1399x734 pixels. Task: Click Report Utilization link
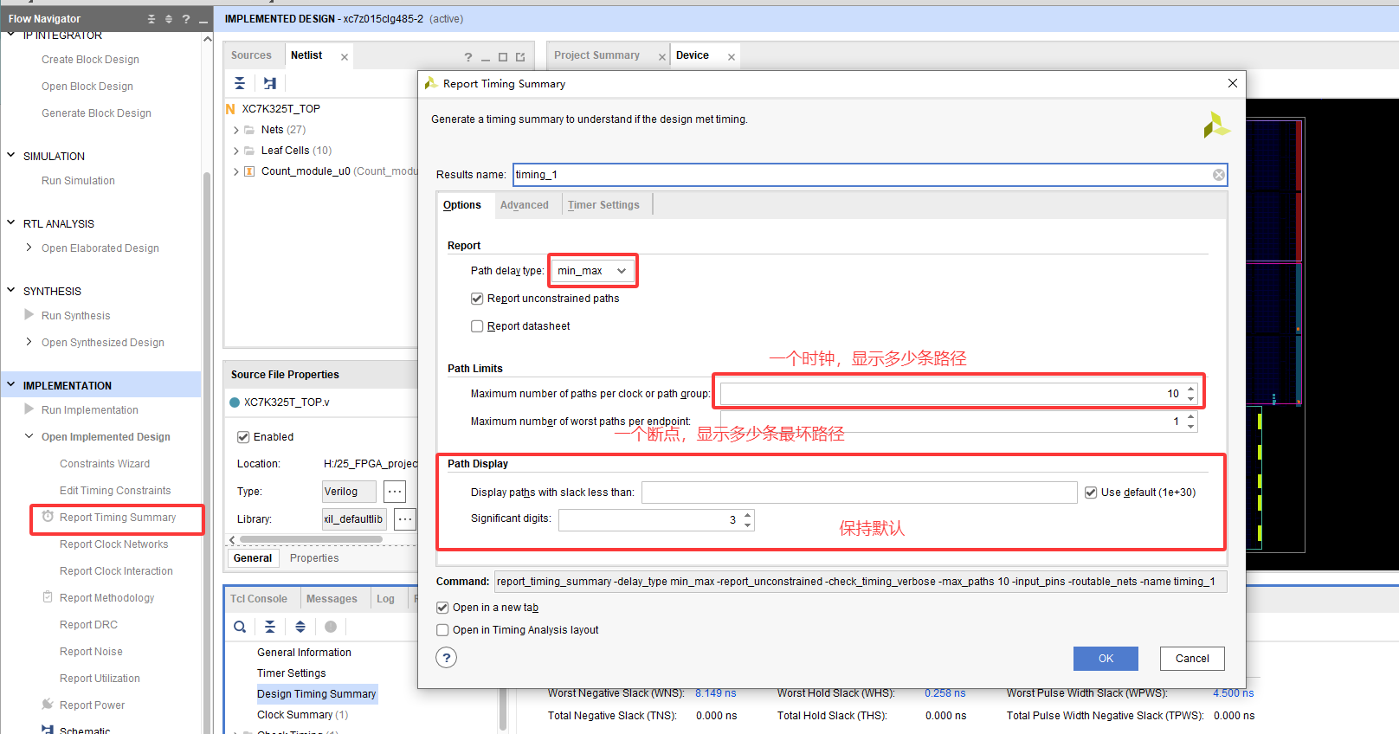100,679
